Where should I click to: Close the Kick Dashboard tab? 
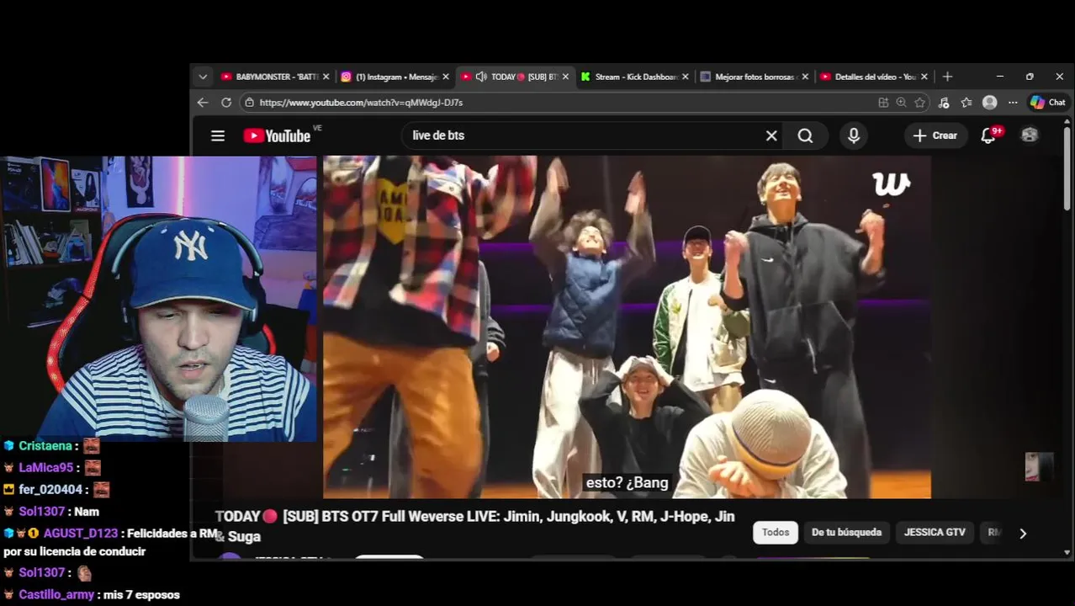click(685, 77)
